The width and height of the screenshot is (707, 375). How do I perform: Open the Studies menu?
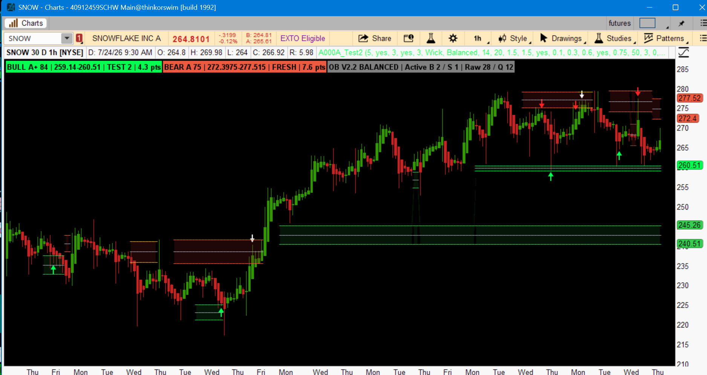(615, 38)
